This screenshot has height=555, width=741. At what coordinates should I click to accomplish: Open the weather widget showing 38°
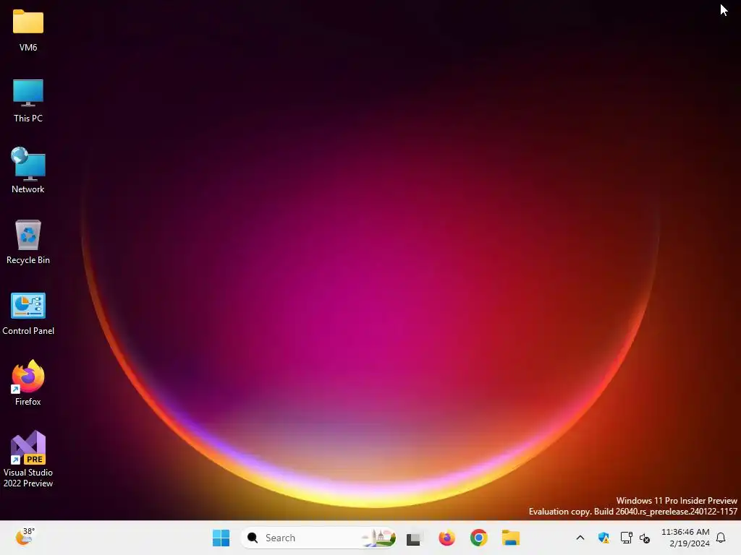[x=25, y=537]
